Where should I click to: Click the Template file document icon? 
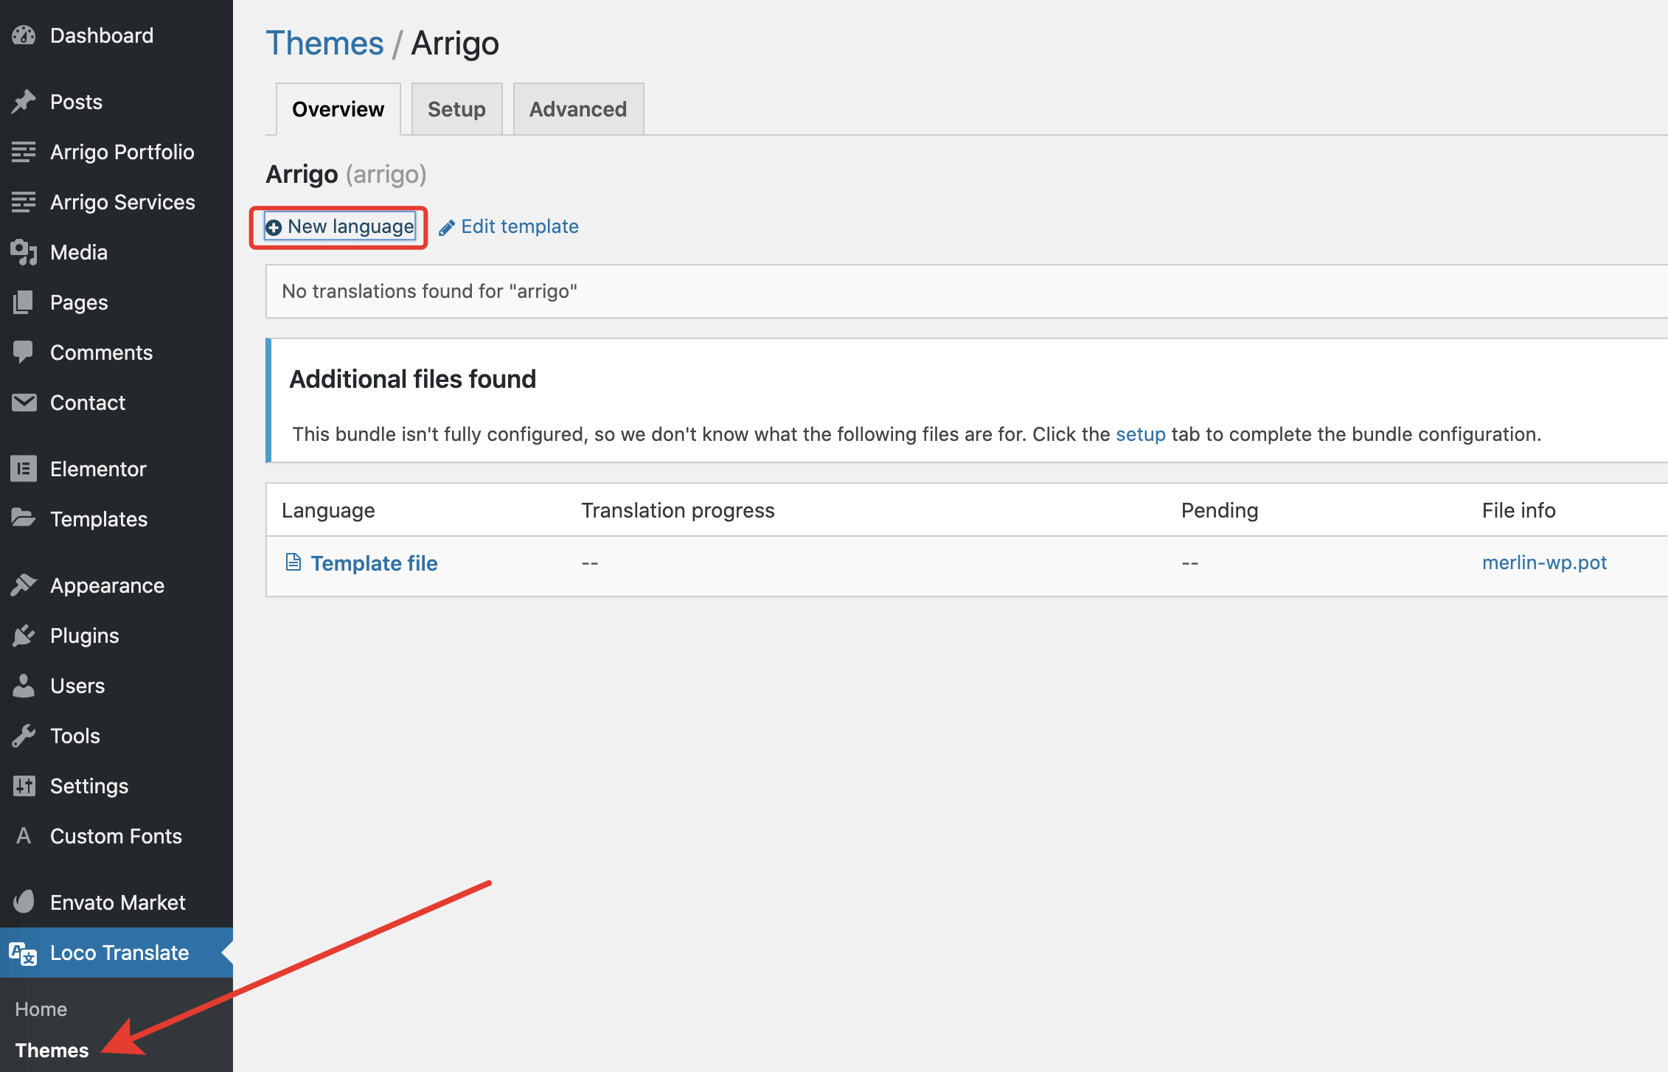click(x=293, y=563)
